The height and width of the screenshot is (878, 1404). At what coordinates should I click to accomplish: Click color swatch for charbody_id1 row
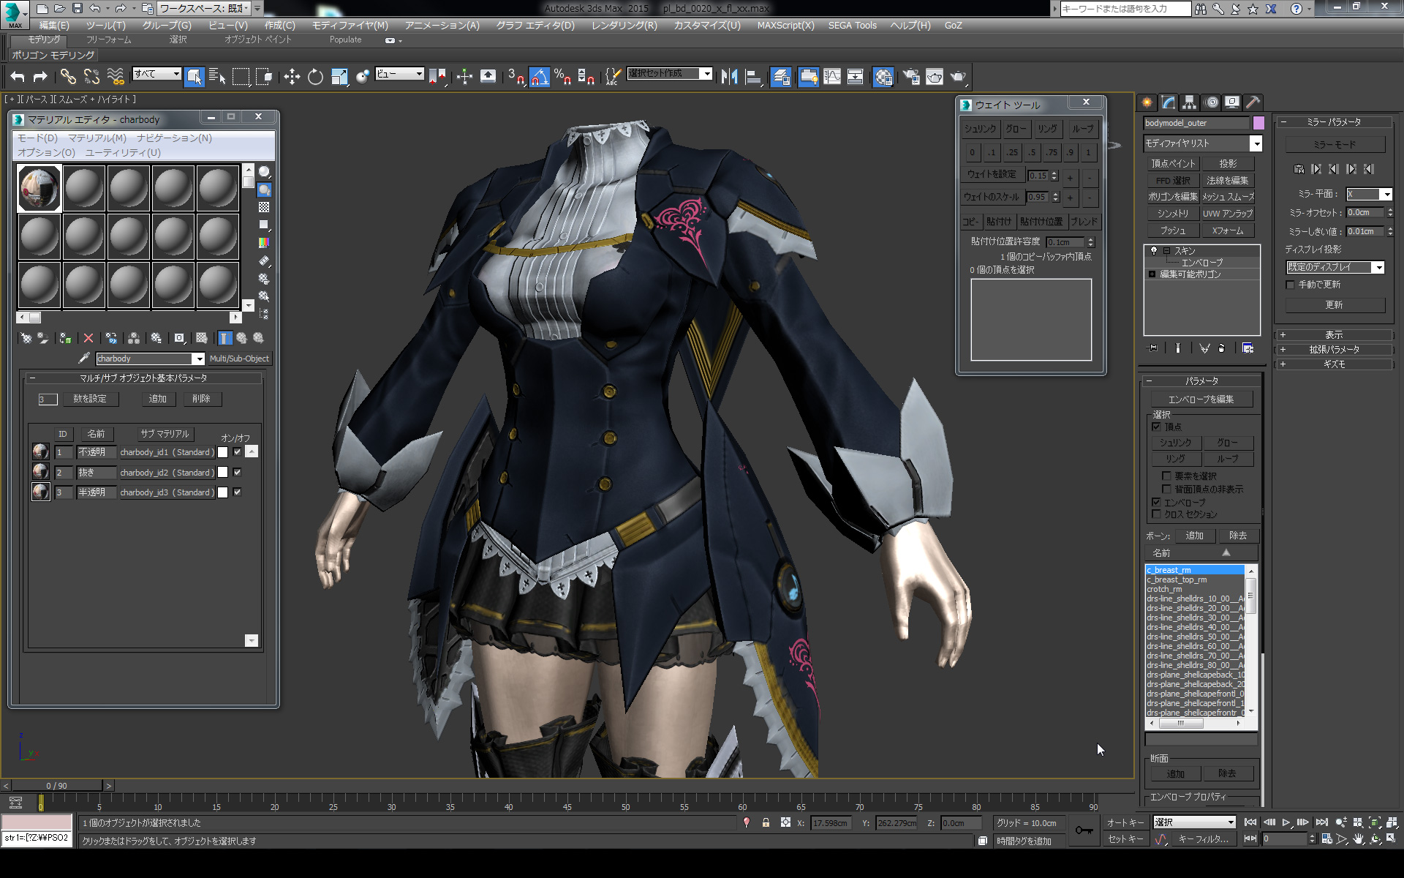[223, 452]
